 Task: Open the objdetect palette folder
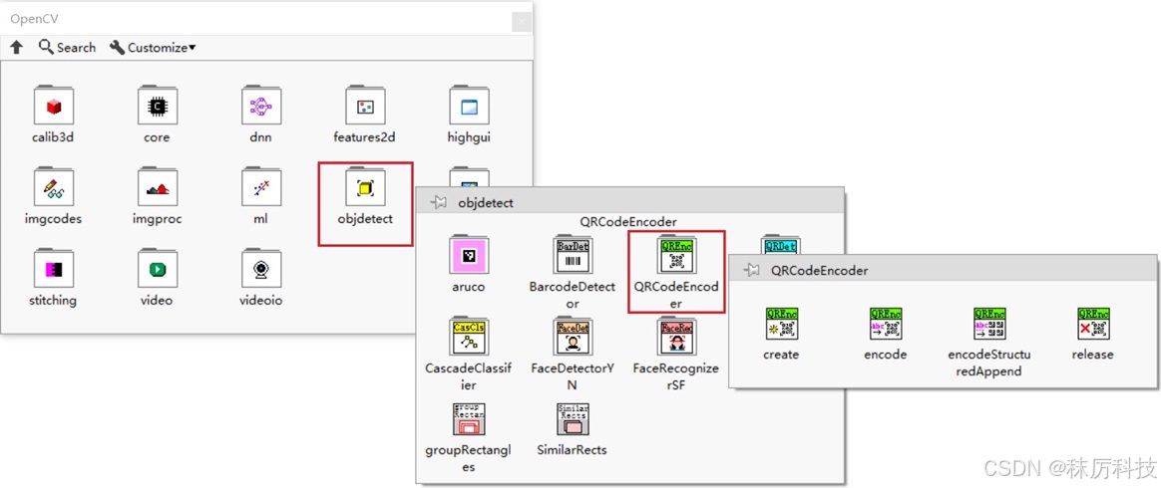coord(364,188)
